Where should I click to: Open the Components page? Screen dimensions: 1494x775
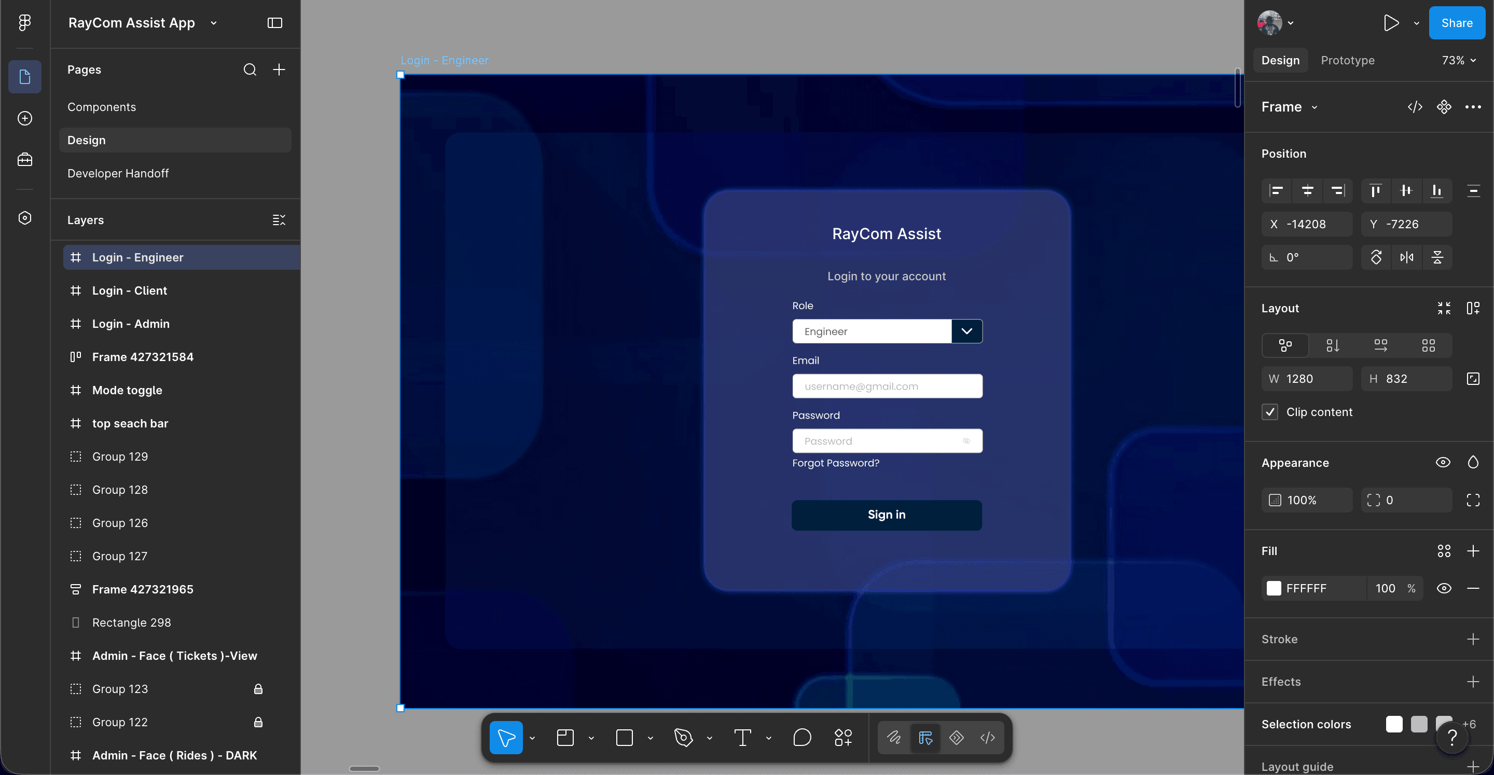tap(102, 107)
